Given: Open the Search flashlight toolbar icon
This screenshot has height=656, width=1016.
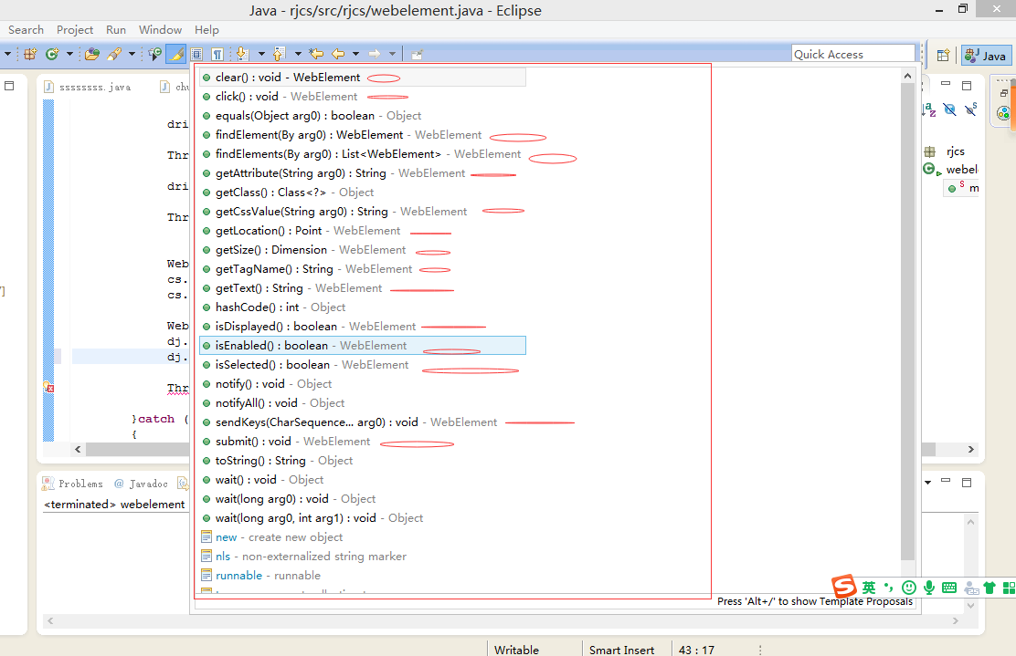Looking at the screenshot, I should pos(115,53).
